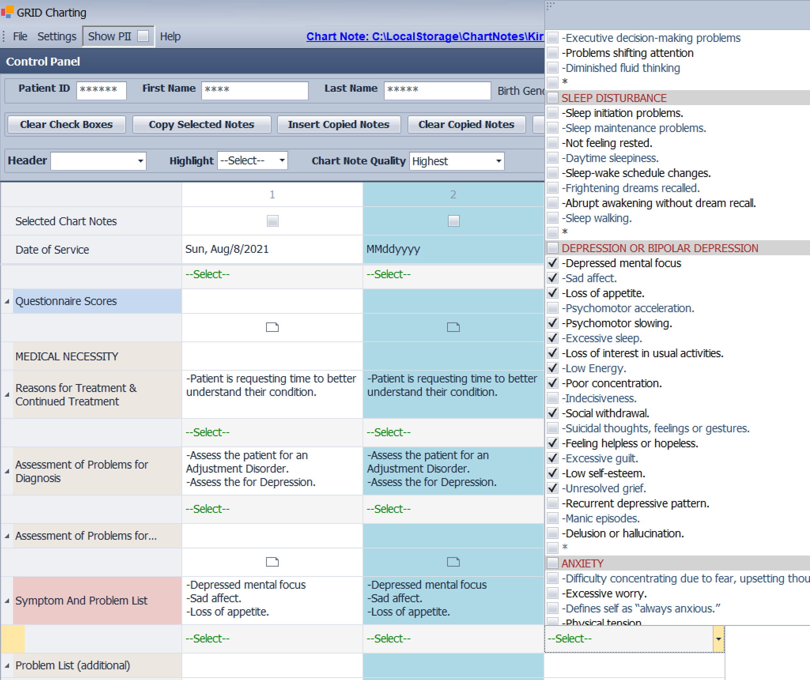This screenshot has width=810, height=680.
Task: Click the Clear Check Boxes button
Action: point(66,124)
